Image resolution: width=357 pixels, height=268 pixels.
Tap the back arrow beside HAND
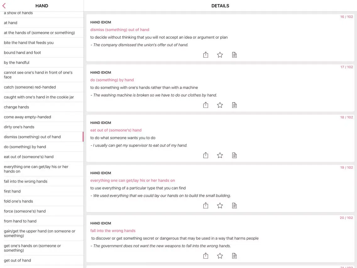4,6
